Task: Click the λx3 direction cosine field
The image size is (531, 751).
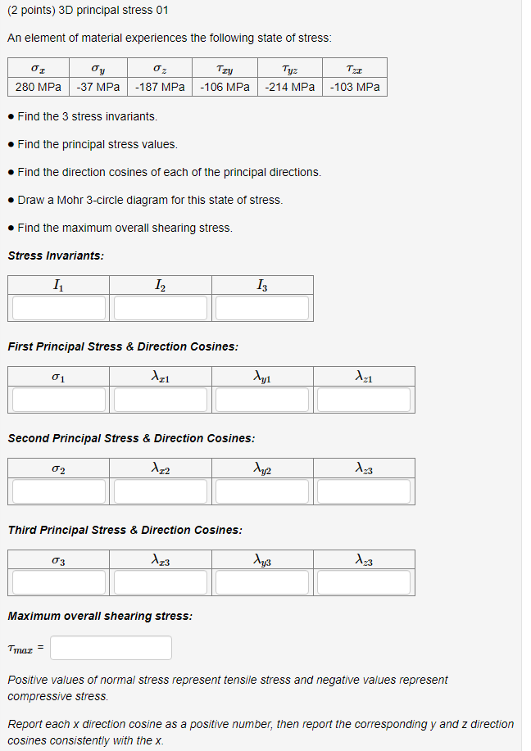Action: coord(160,581)
